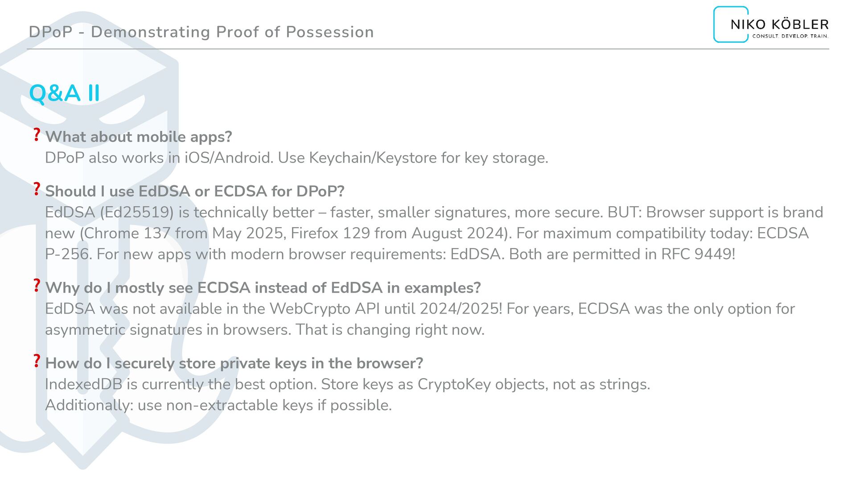Screen dimensions: 856x481
Task: Click the line starting "EdDSA (Ed25519) is technically better"
Action: tap(434, 212)
